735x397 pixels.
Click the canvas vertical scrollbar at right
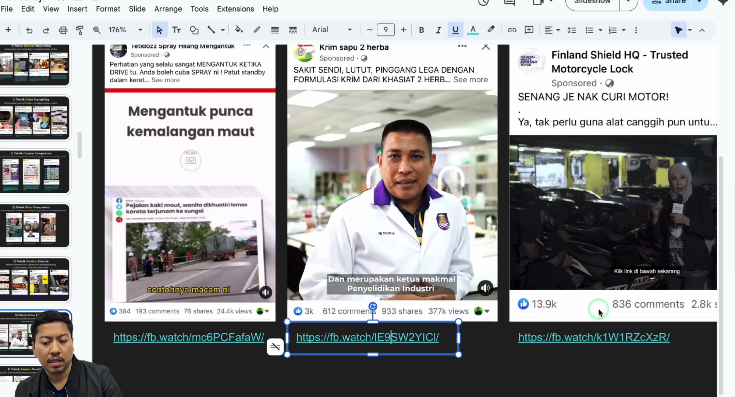coord(721,276)
